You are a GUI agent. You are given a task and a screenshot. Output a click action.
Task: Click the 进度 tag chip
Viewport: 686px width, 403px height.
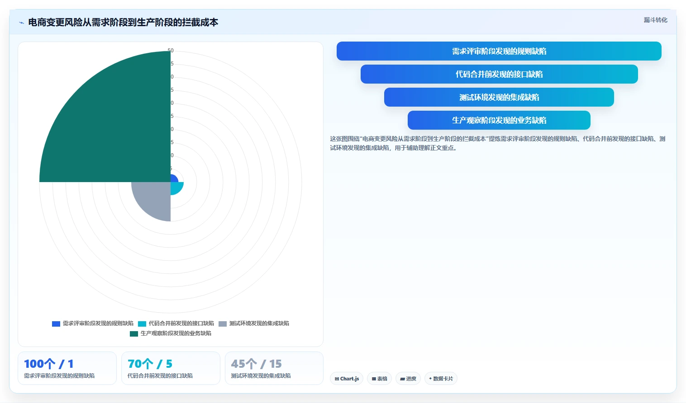tap(408, 379)
